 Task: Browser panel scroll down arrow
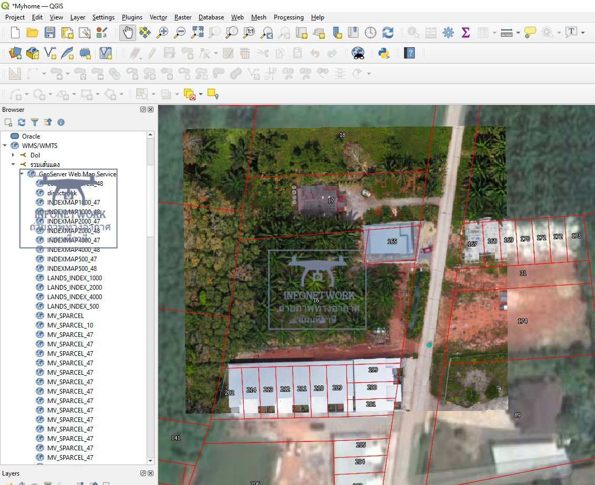[x=150, y=461]
